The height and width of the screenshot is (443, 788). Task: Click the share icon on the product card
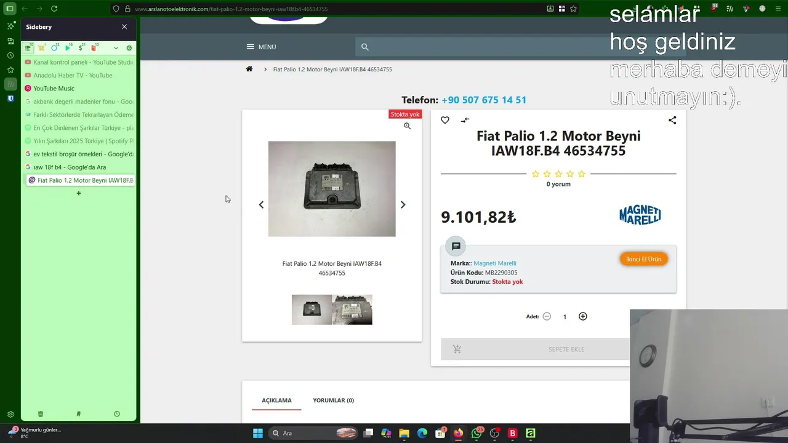coord(672,120)
